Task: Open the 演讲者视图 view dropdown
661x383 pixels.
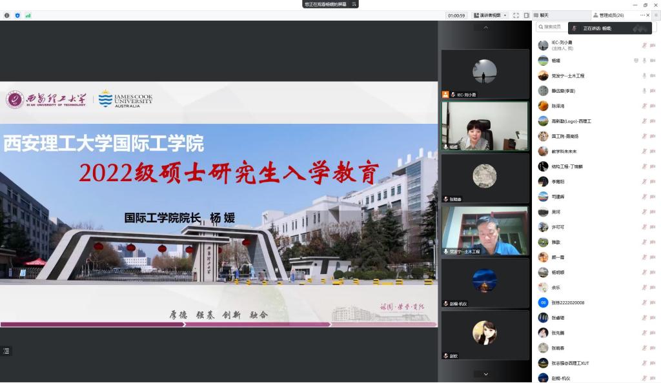Action: [x=493, y=15]
